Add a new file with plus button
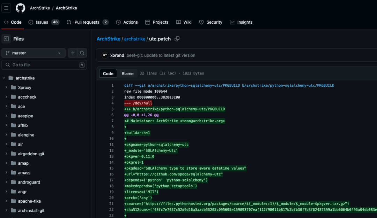The width and height of the screenshot is (377, 218). (x=73, y=53)
